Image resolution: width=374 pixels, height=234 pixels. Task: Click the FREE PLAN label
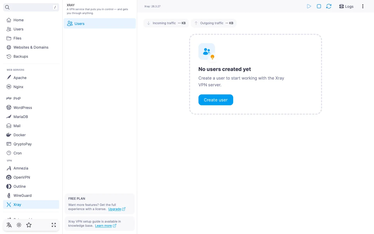coord(77,199)
